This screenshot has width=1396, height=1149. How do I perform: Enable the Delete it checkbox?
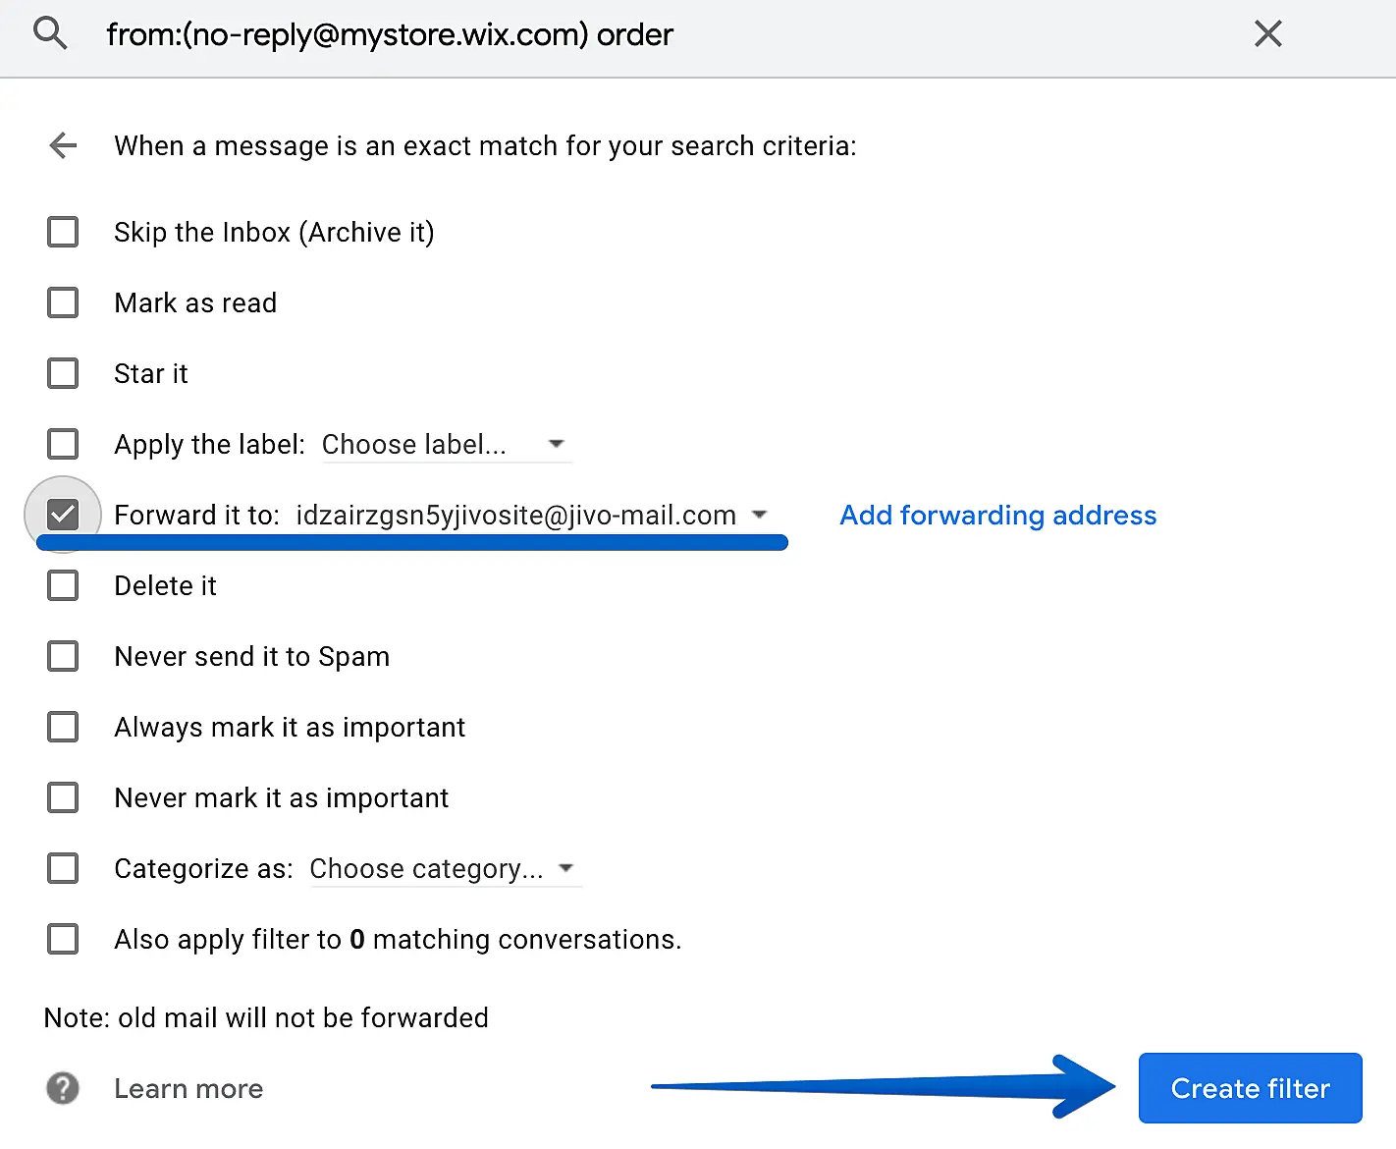63,586
